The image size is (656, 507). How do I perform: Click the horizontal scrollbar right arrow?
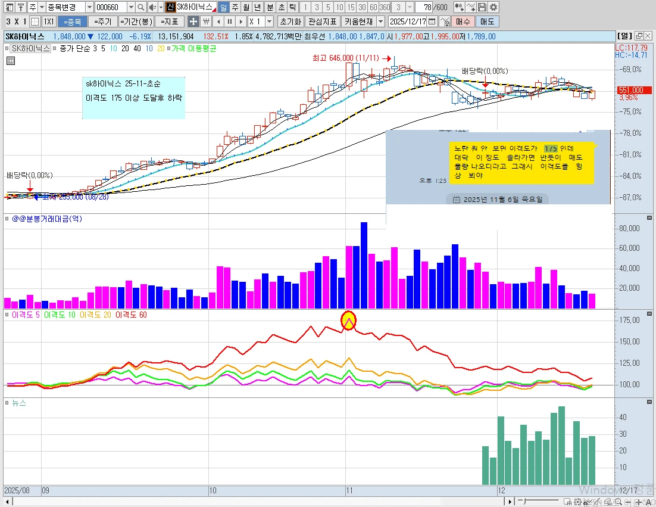(510, 502)
